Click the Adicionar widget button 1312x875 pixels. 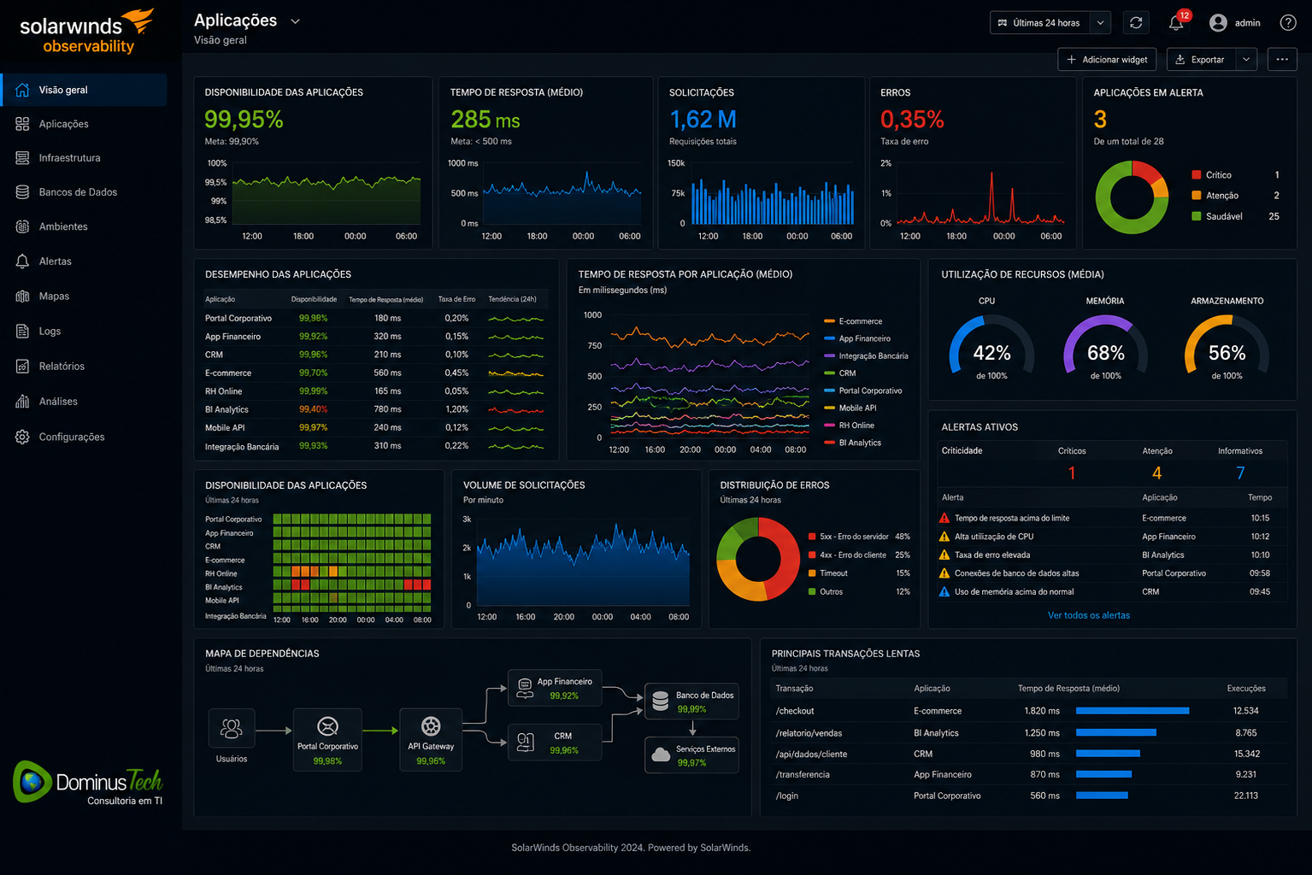click(1107, 59)
